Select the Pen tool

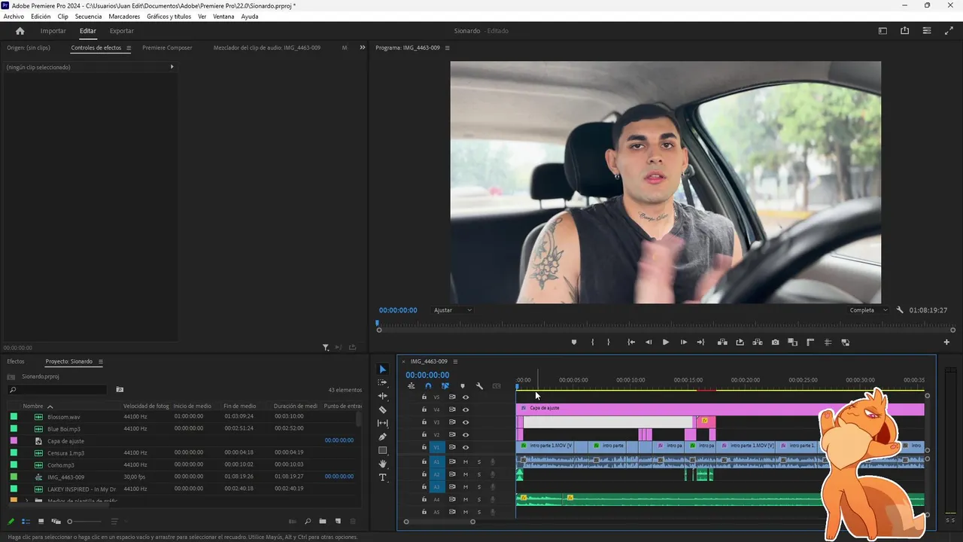382,437
